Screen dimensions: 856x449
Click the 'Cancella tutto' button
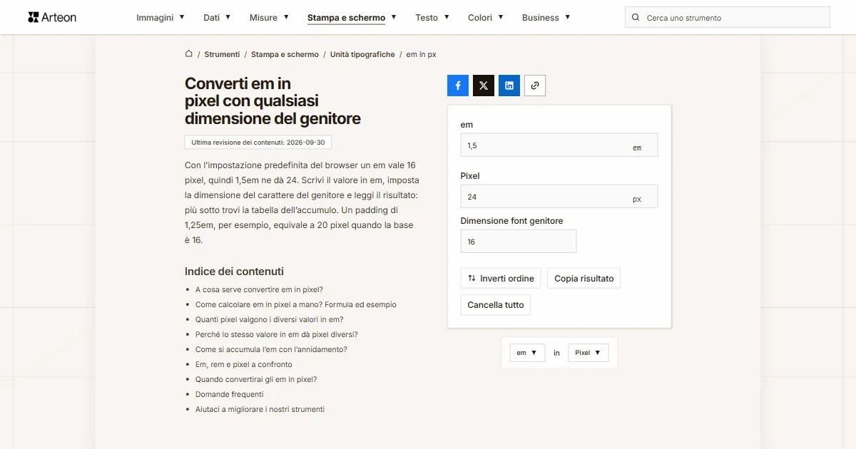pyautogui.click(x=496, y=305)
